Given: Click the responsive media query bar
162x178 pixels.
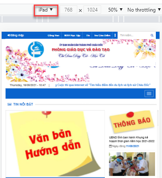Looking at the screenshot, I should pos(81,19).
